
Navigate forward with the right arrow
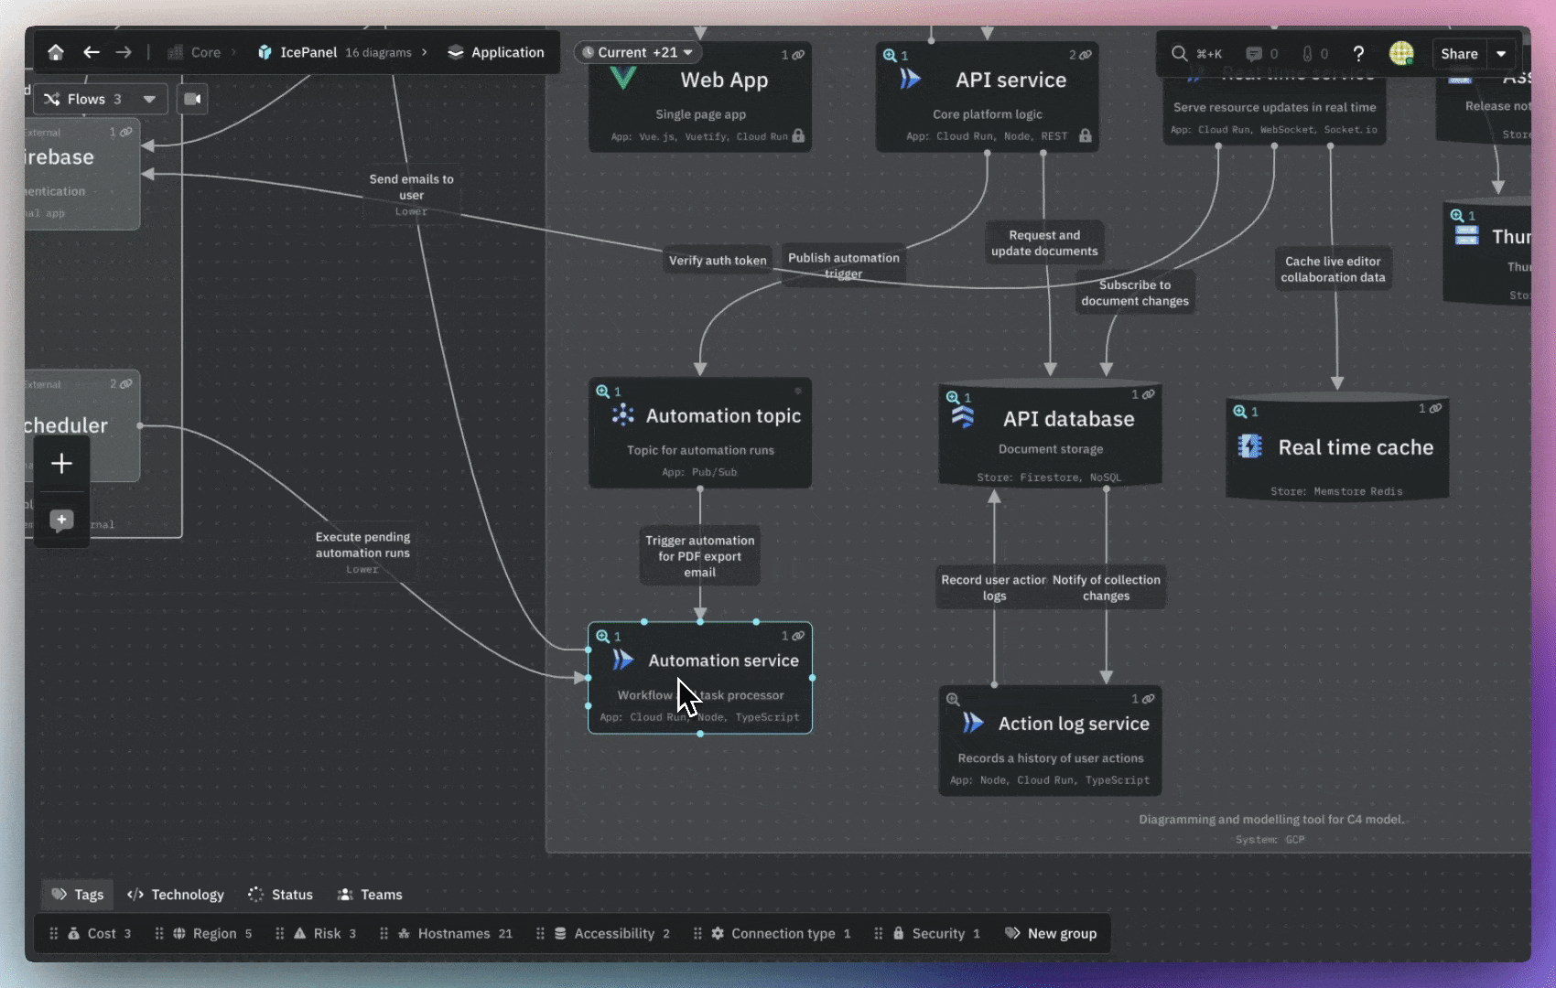[x=124, y=52]
